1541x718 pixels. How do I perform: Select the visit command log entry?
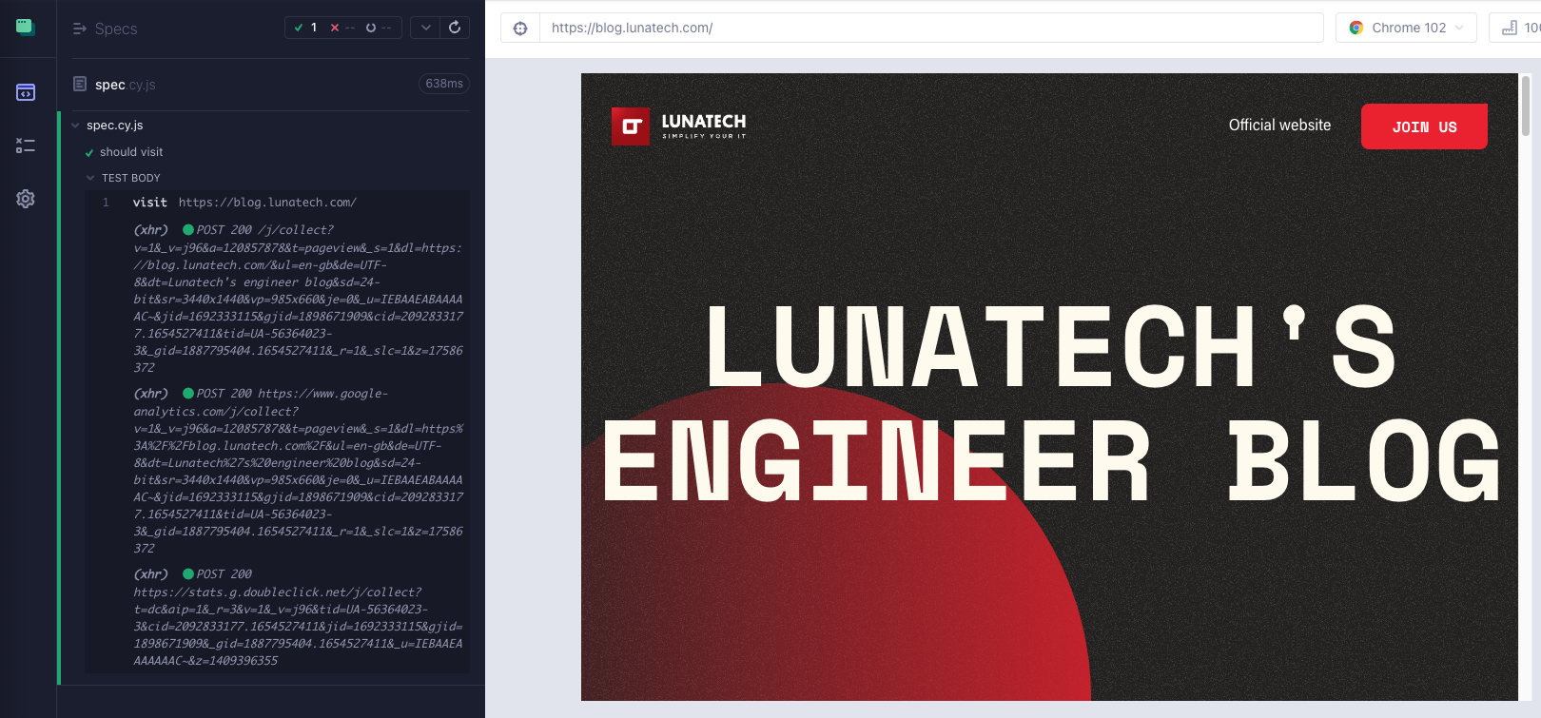277,203
